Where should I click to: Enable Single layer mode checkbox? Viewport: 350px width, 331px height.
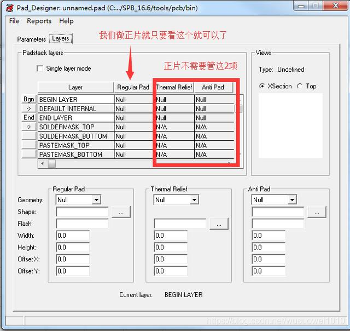click(39, 69)
